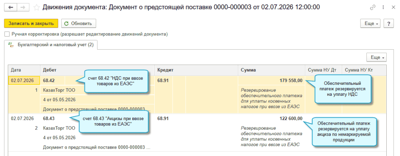Select the date cell 02.07.2026 in first row
Screen dimensions: 400x156
24,81
